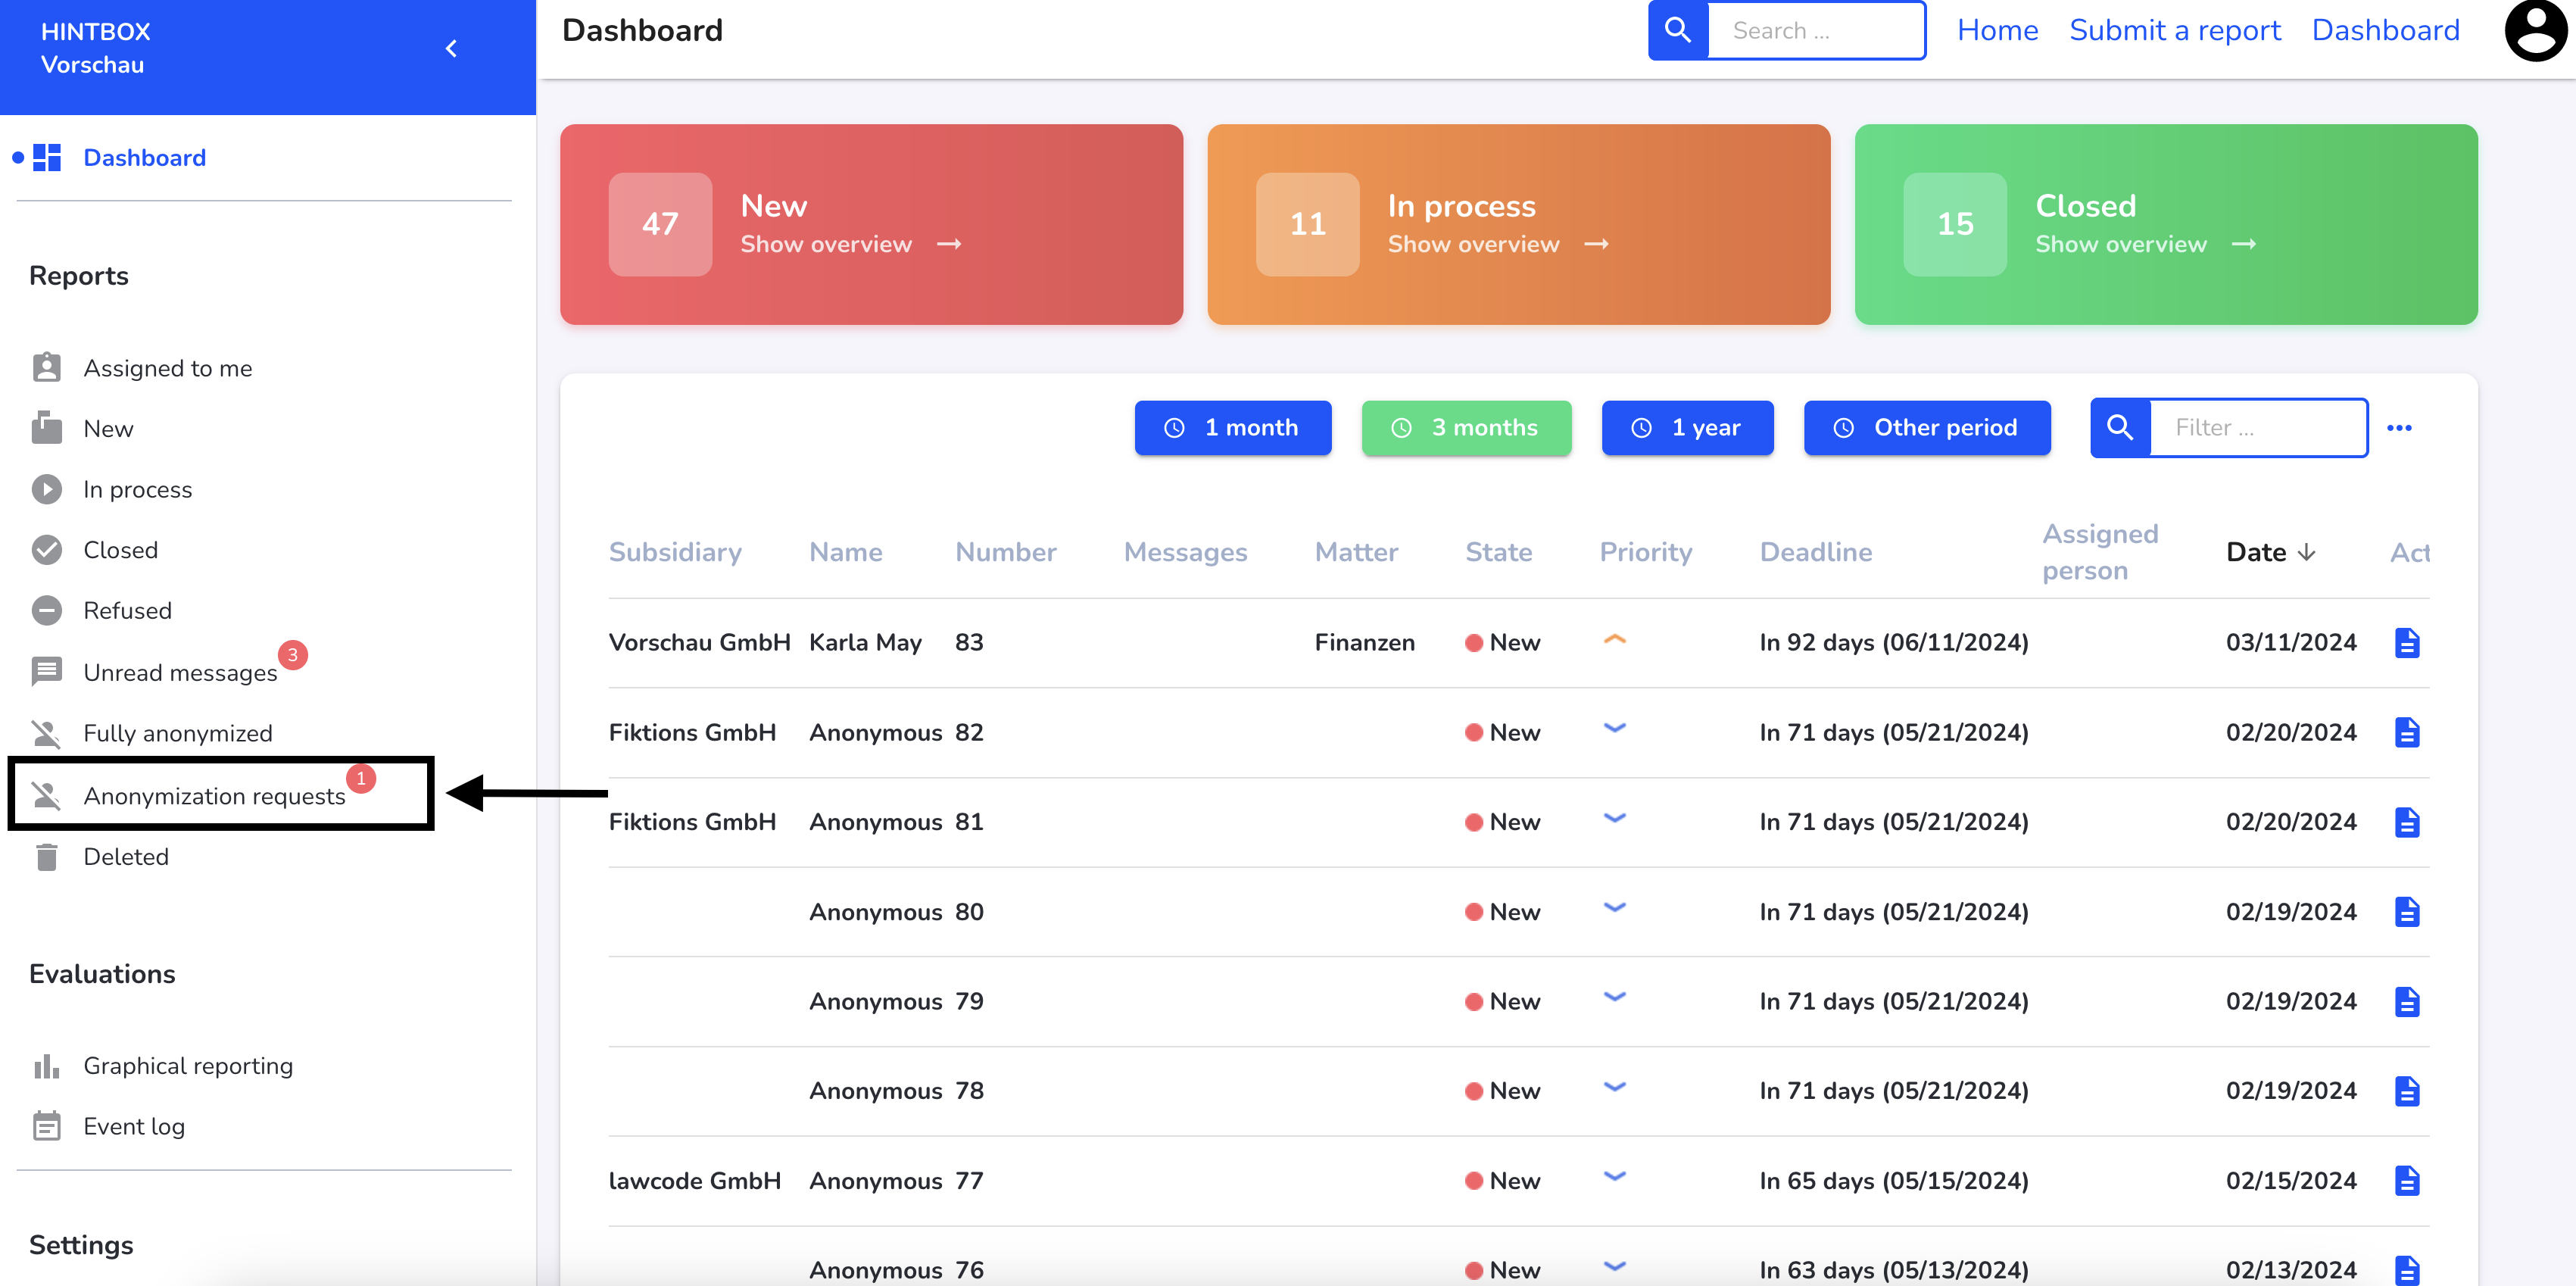Open document icon for report 80
Screen dimensions: 2576x1286
click(2407, 911)
